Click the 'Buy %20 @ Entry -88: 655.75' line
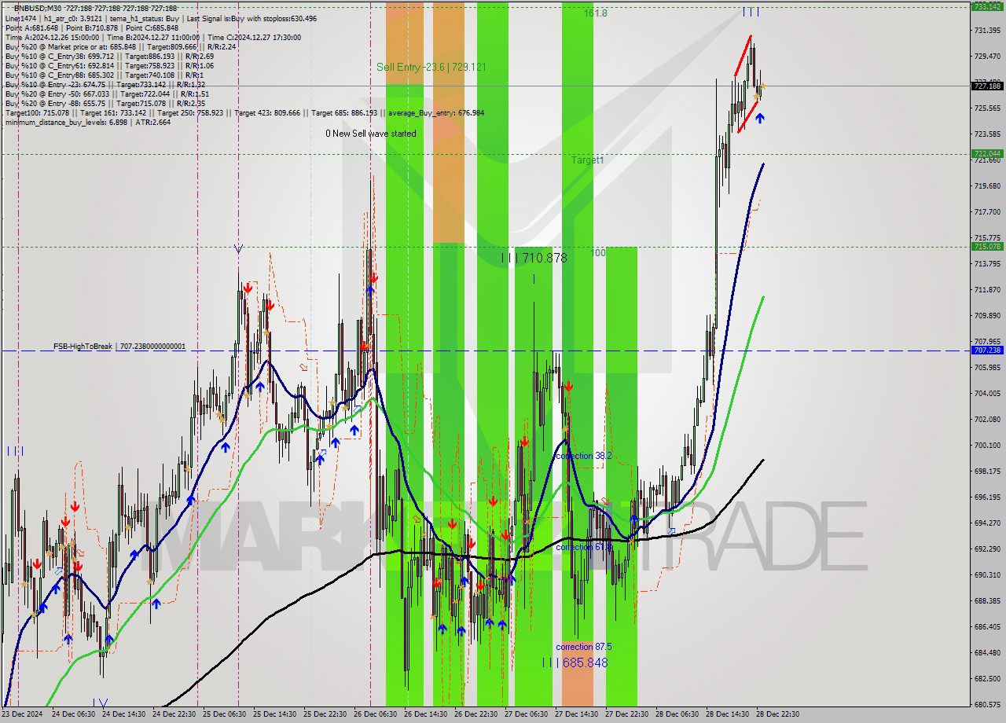This screenshot has width=1006, height=723. (105, 103)
